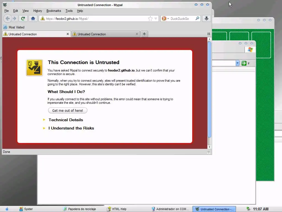Switch to Administrador on COM taskbar item
Screen dimensions: 282x212
click(x=170, y=209)
